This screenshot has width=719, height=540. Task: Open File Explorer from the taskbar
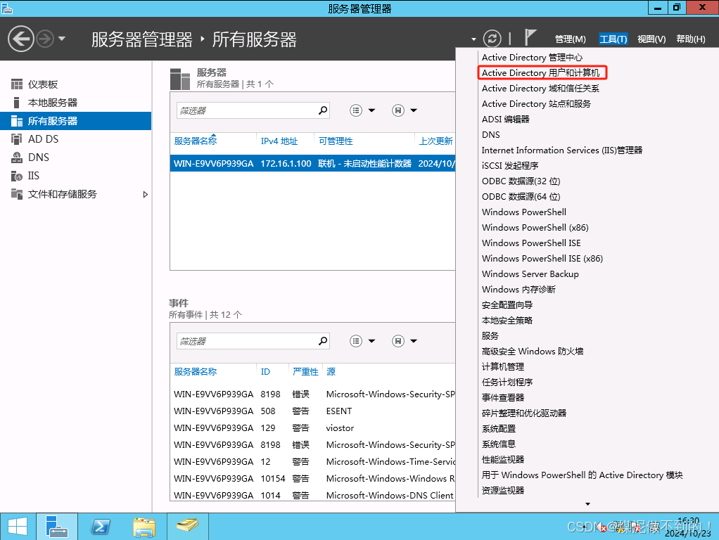(144, 527)
